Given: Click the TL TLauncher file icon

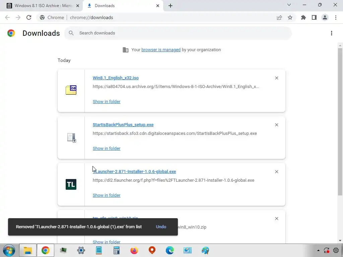Looking at the screenshot, I should [x=71, y=184].
